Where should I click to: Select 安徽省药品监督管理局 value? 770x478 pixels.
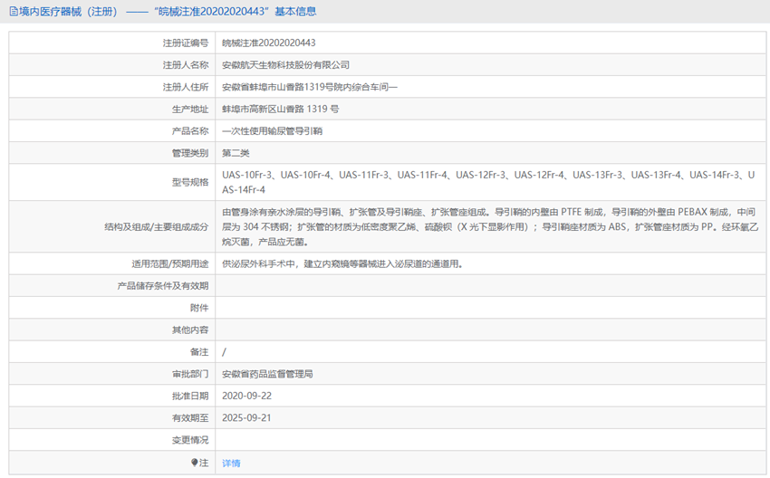(267, 374)
